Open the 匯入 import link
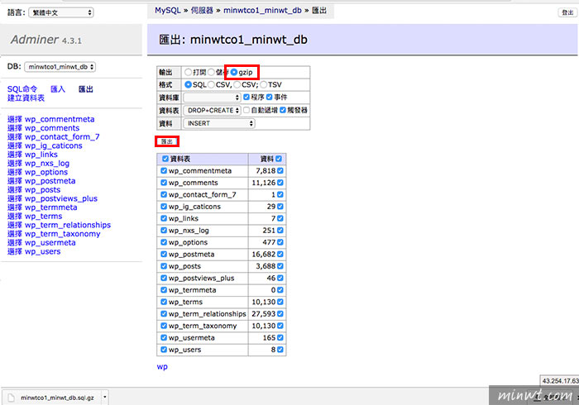This screenshot has height=405, width=579. (x=58, y=89)
